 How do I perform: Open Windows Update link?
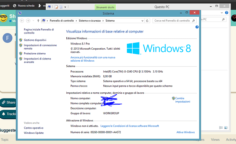[x=34, y=133]
